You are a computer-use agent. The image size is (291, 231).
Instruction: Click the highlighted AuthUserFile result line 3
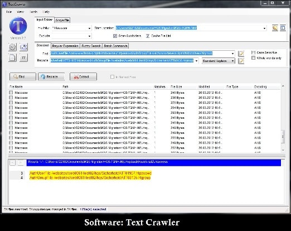pos(90,173)
